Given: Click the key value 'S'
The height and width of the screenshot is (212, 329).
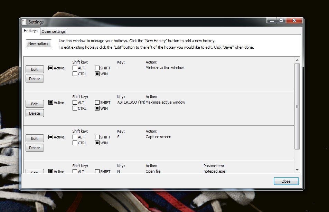Looking at the screenshot, I should [x=118, y=137].
